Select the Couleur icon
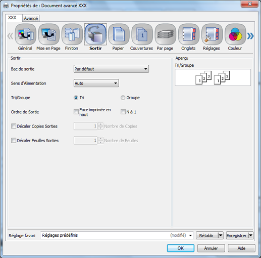261x258 pixels. tap(235, 34)
